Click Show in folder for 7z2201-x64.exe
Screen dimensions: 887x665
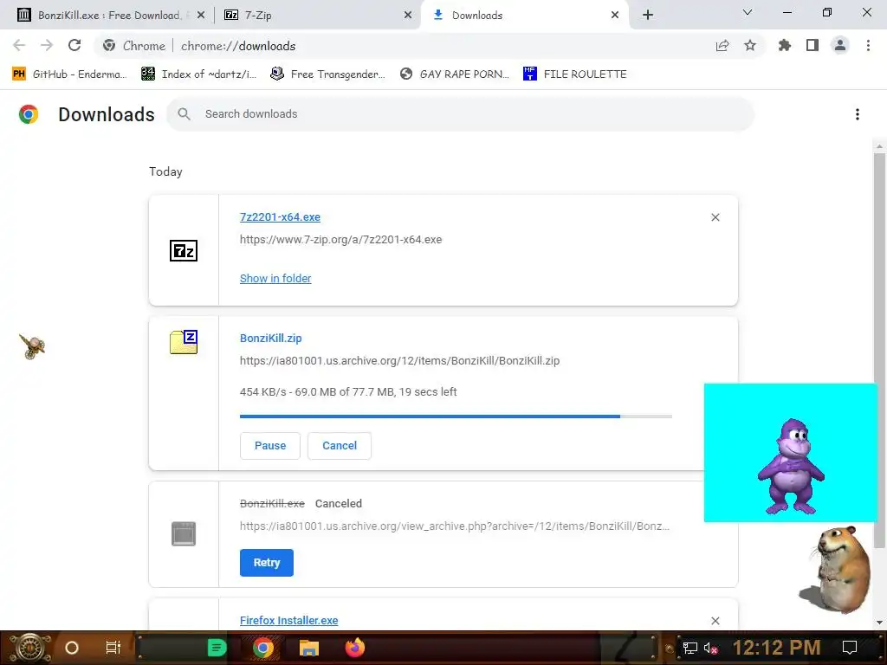click(x=275, y=278)
